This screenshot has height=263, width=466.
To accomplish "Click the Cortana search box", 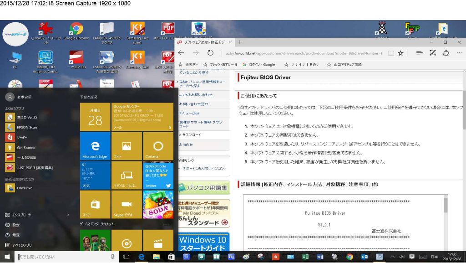I will pyautogui.click(x=66, y=257).
